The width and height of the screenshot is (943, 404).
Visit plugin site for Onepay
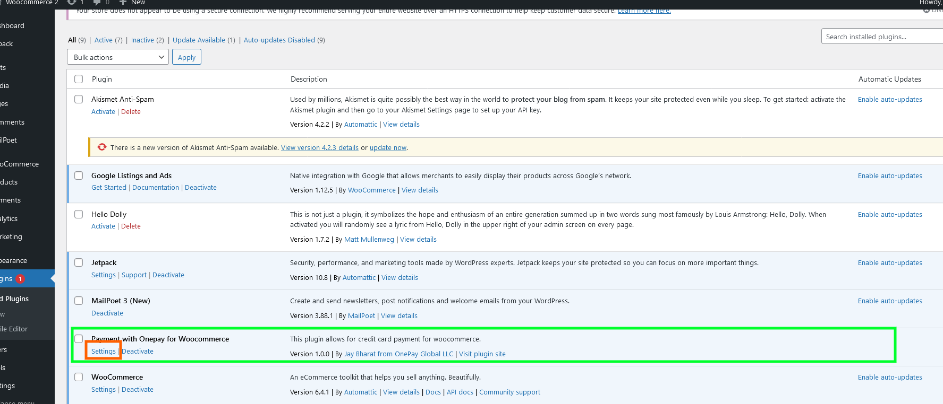tap(482, 354)
